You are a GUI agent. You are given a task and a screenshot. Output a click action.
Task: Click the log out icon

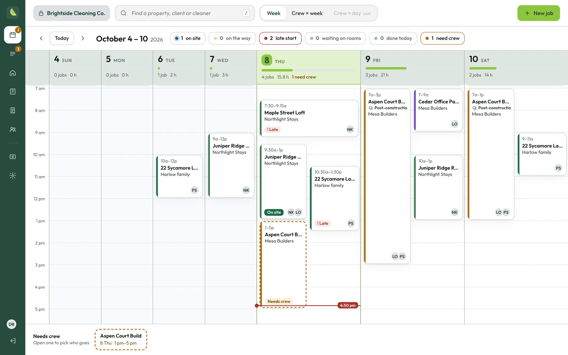(x=13, y=341)
